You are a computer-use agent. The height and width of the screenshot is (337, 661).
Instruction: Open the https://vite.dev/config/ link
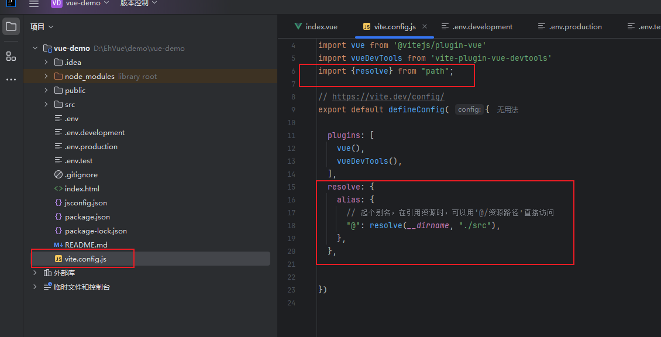[388, 96]
